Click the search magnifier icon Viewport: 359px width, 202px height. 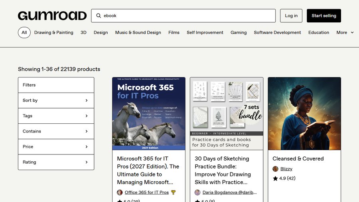[99, 16]
